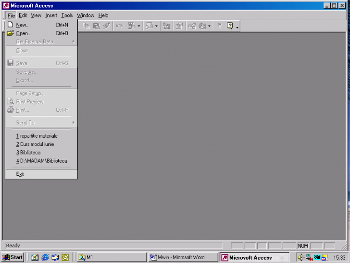Click the Outlook Express Quick Launch icon

click(55, 257)
